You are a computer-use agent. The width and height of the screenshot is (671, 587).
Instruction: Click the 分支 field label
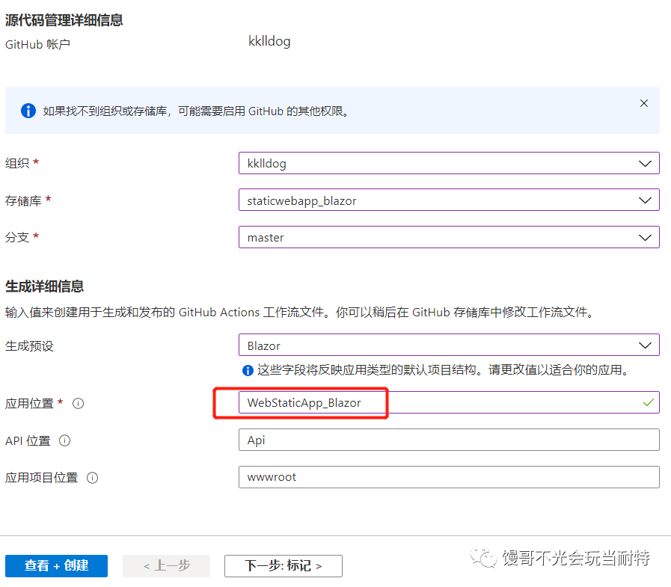[x=17, y=237]
